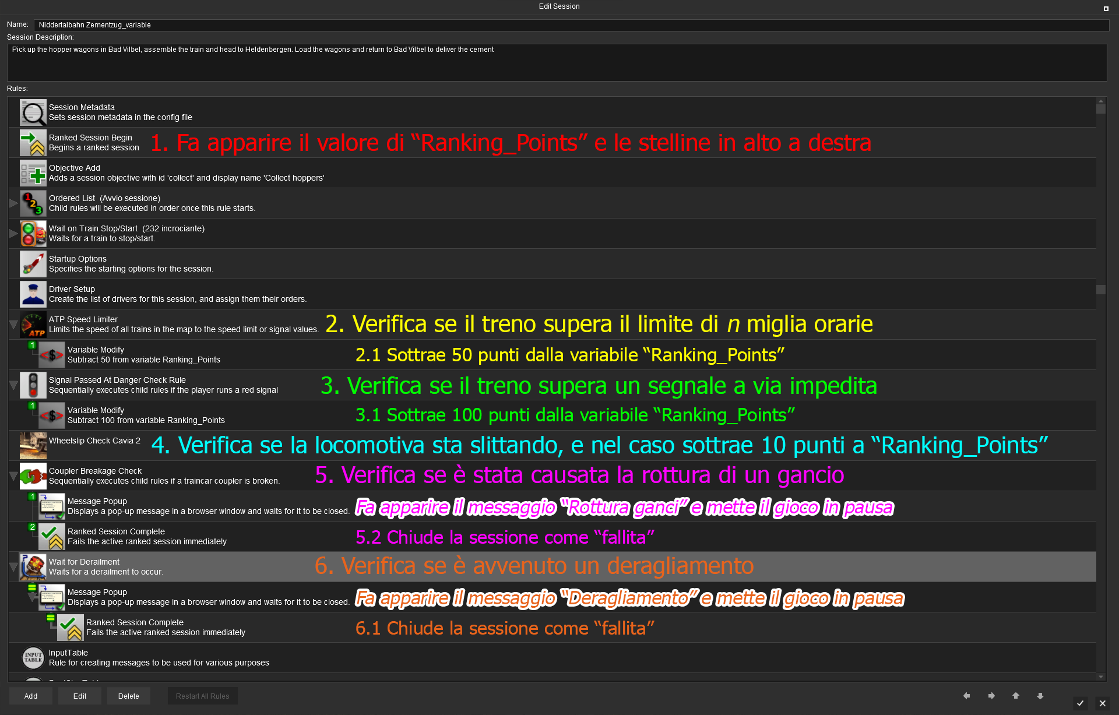Screen dimensions: 1119x715
Task: Select the Driver Setup icon
Action: pos(33,294)
